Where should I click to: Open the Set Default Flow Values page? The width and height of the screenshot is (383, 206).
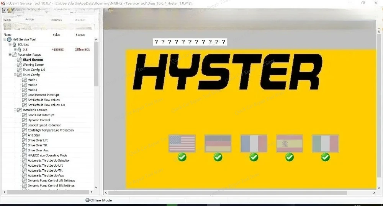[44, 100]
